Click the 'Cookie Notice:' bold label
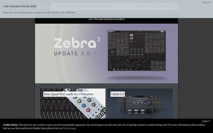The image size is (213, 133). click(10, 125)
